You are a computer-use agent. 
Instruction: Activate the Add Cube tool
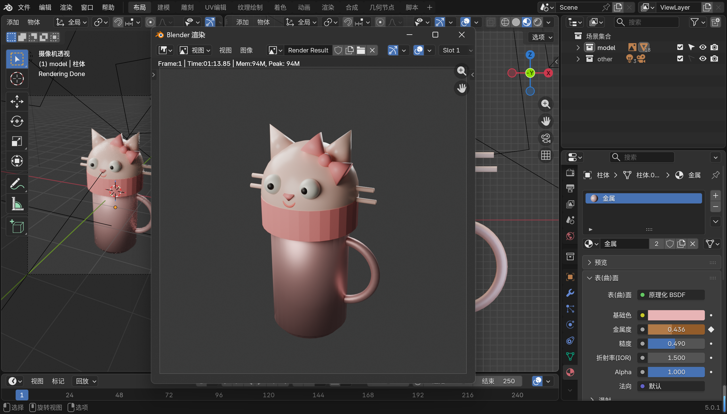point(17,226)
